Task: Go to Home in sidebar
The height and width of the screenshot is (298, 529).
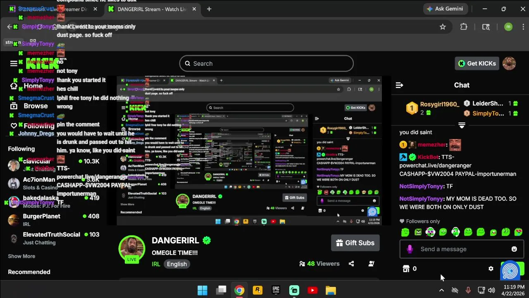Action: click(x=26, y=86)
